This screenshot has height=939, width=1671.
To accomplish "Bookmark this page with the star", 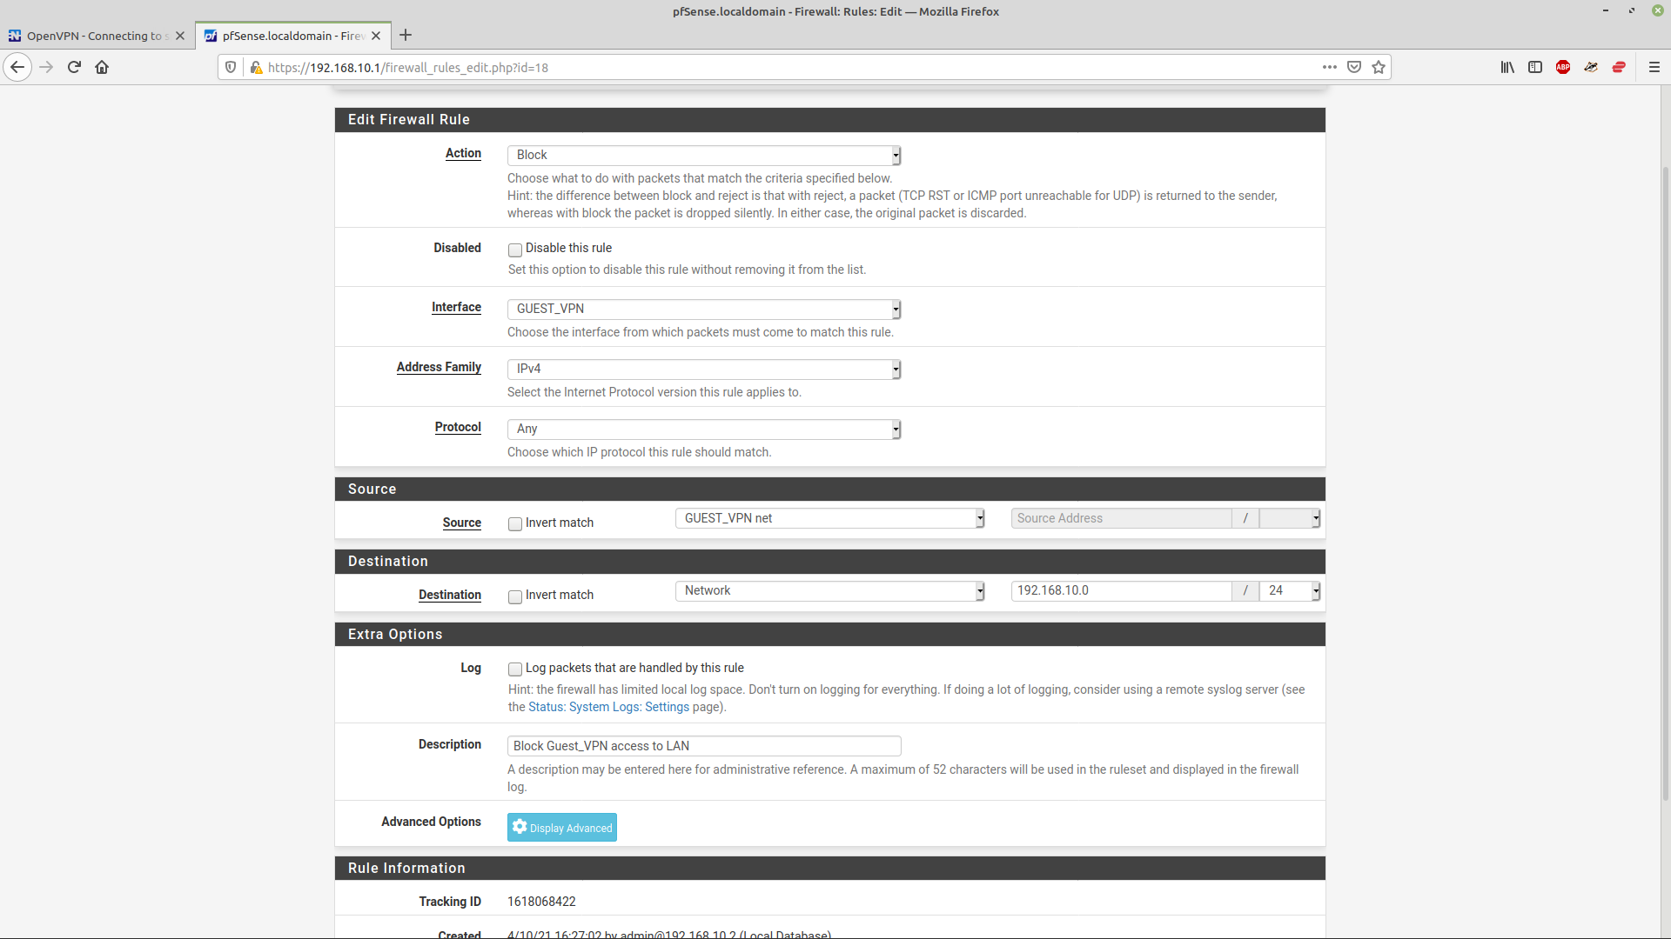I will 1379,67.
